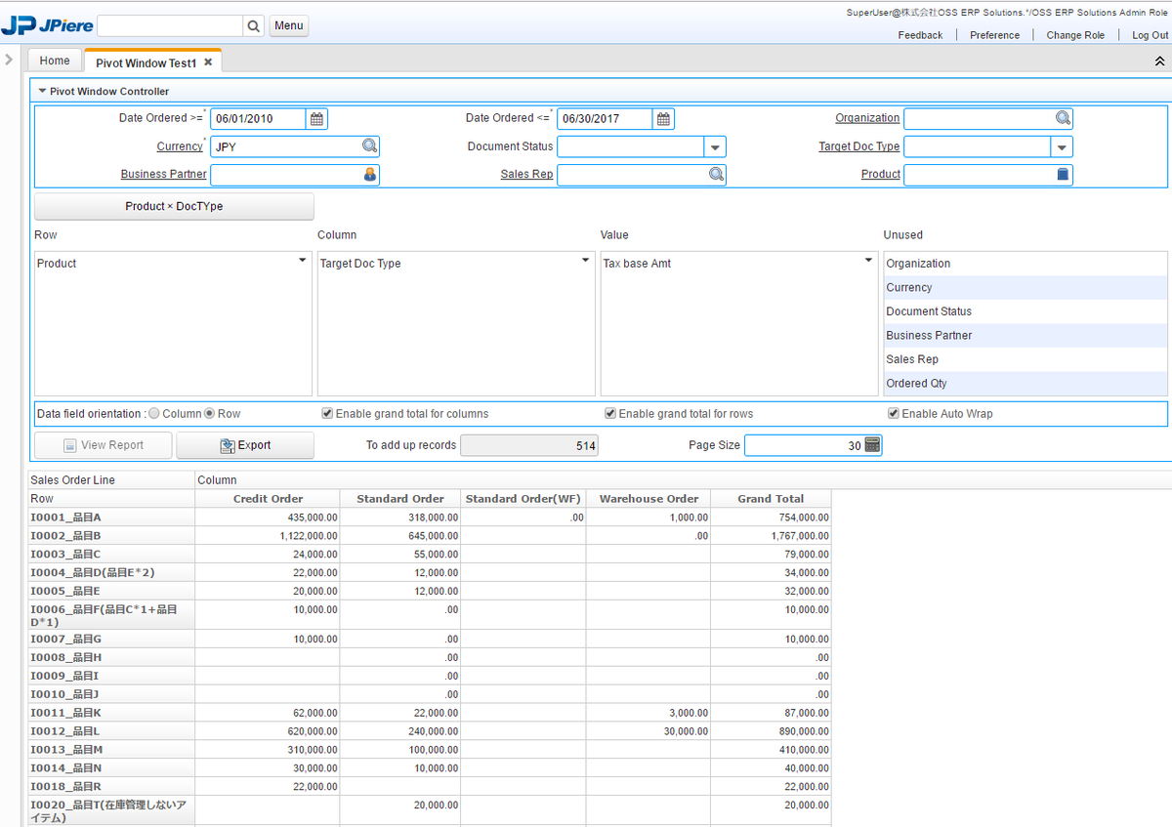1172x827 pixels.
Task: Click the Export button
Action: [245, 445]
